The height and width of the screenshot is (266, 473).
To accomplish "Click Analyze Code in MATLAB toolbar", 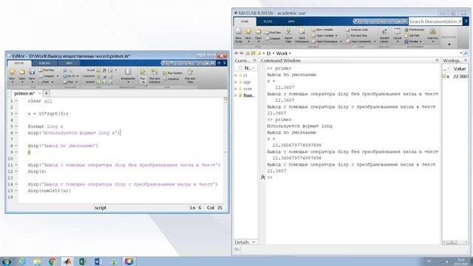I will click(x=357, y=30).
